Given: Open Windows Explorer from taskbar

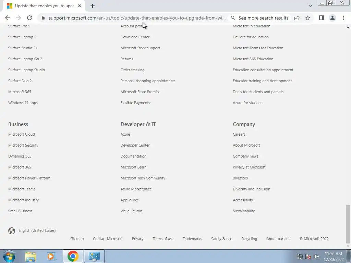Looking at the screenshot, I should pyautogui.click(x=31, y=256).
